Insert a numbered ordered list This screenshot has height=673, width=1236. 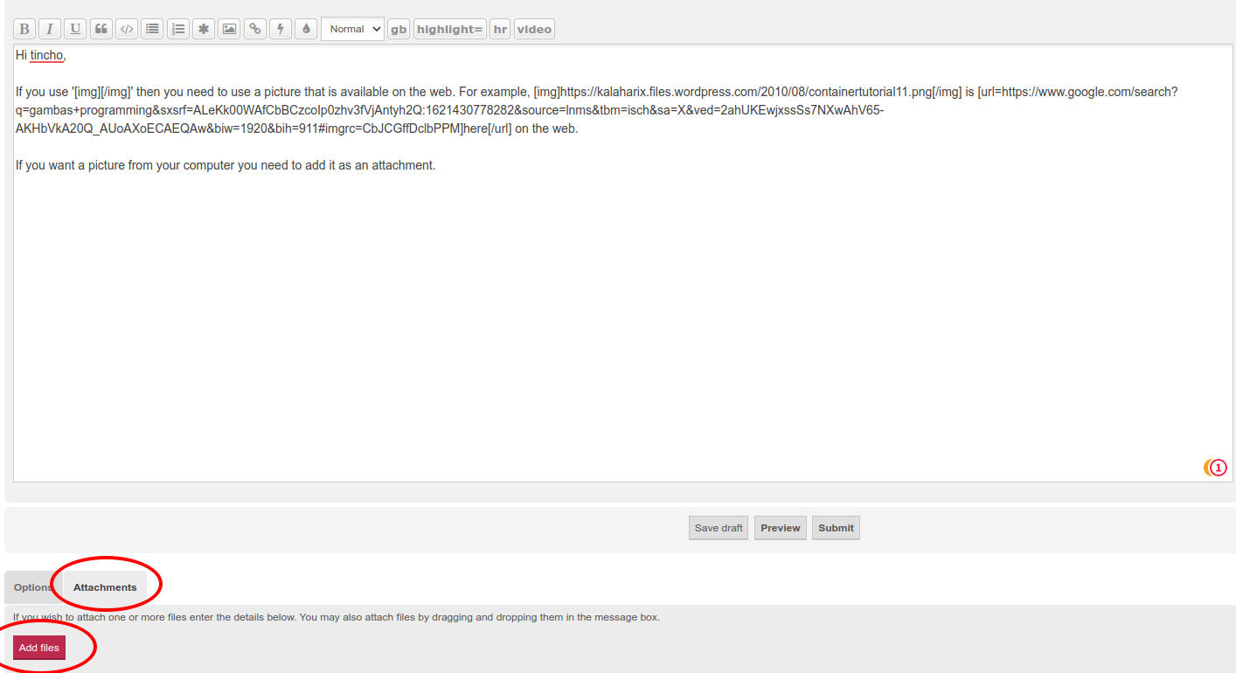point(178,29)
